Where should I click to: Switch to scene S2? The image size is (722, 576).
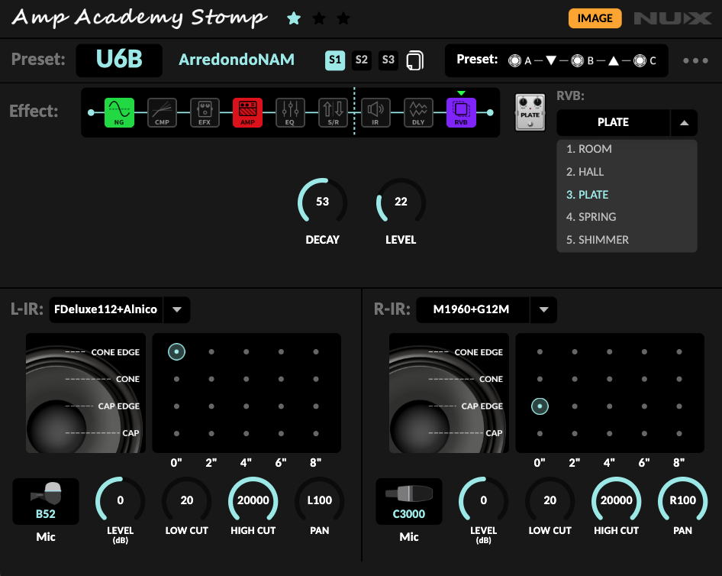tap(362, 60)
